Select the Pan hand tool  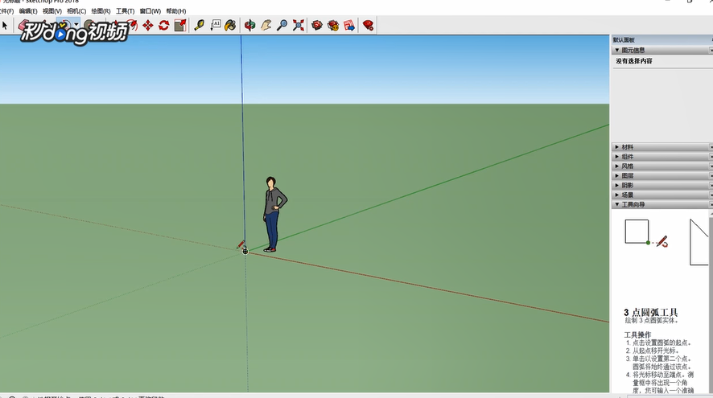(x=266, y=26)
